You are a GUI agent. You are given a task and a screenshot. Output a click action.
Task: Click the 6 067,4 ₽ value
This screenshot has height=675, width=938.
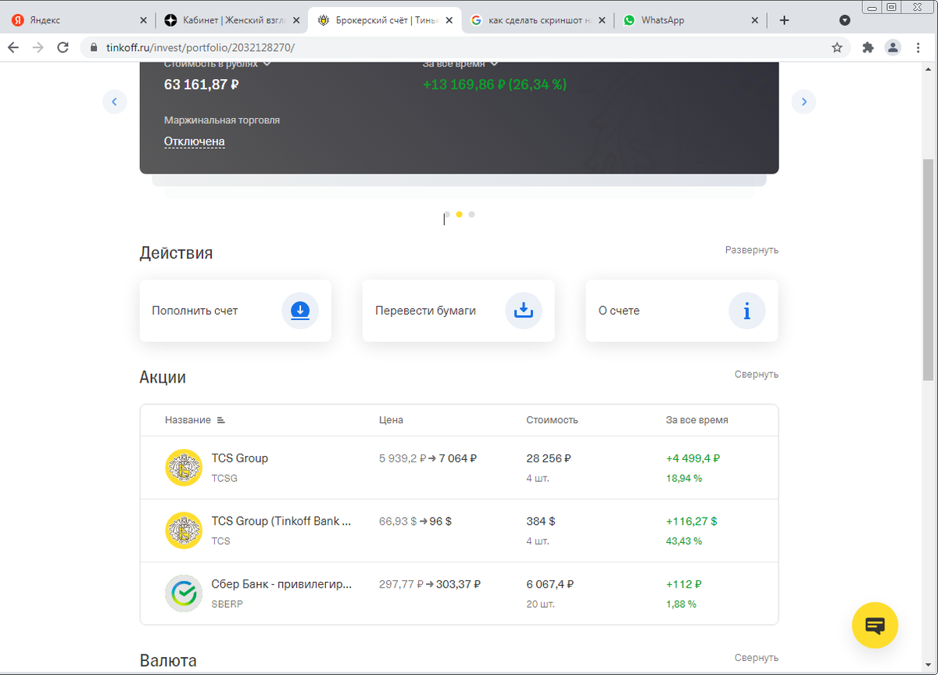[550, 584]
